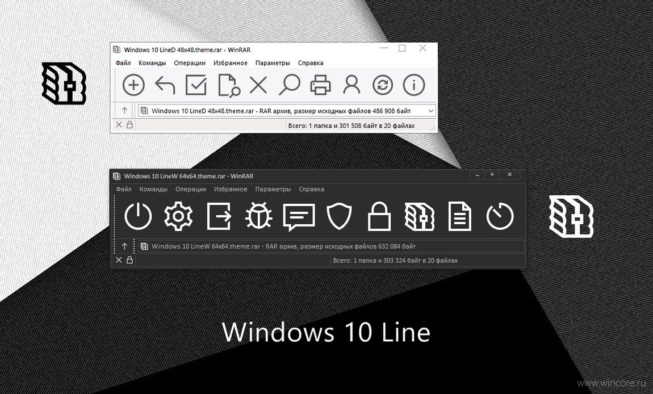The height and width of the screenshot is (394, 653).
Task: Click the bug icon in the dark WinRAR toolbar
Action: click(258, 216)
